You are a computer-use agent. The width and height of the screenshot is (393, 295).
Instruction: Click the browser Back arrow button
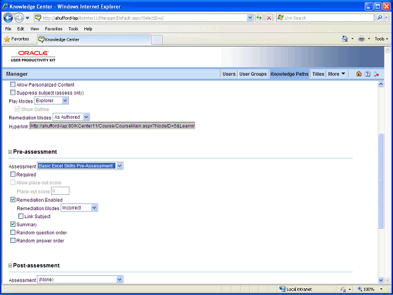8,18
